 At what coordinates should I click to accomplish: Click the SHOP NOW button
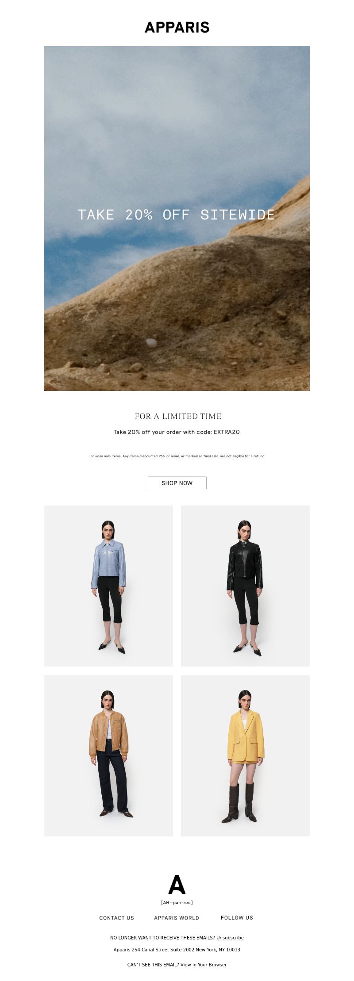[177, 483]
